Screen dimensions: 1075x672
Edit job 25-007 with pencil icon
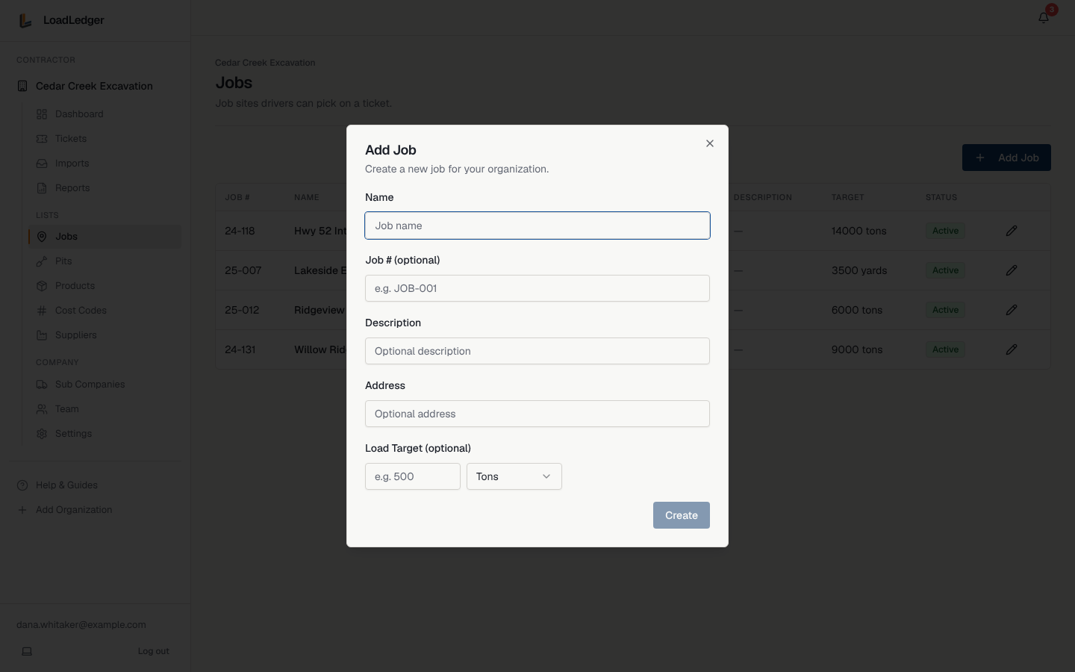click(1012, 270)
